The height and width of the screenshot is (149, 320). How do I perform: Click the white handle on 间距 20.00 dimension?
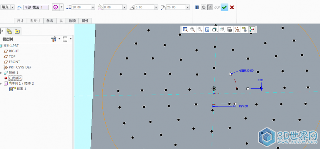(x=230, y=74)
